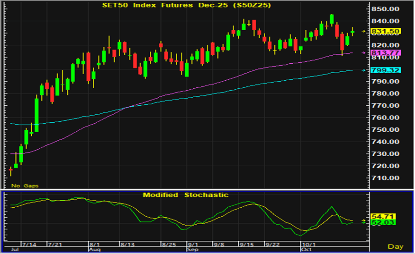Select the magenta 813.77 moving average label
The width and height of the screenshot is (415, 254).
(x=386, y=53)
